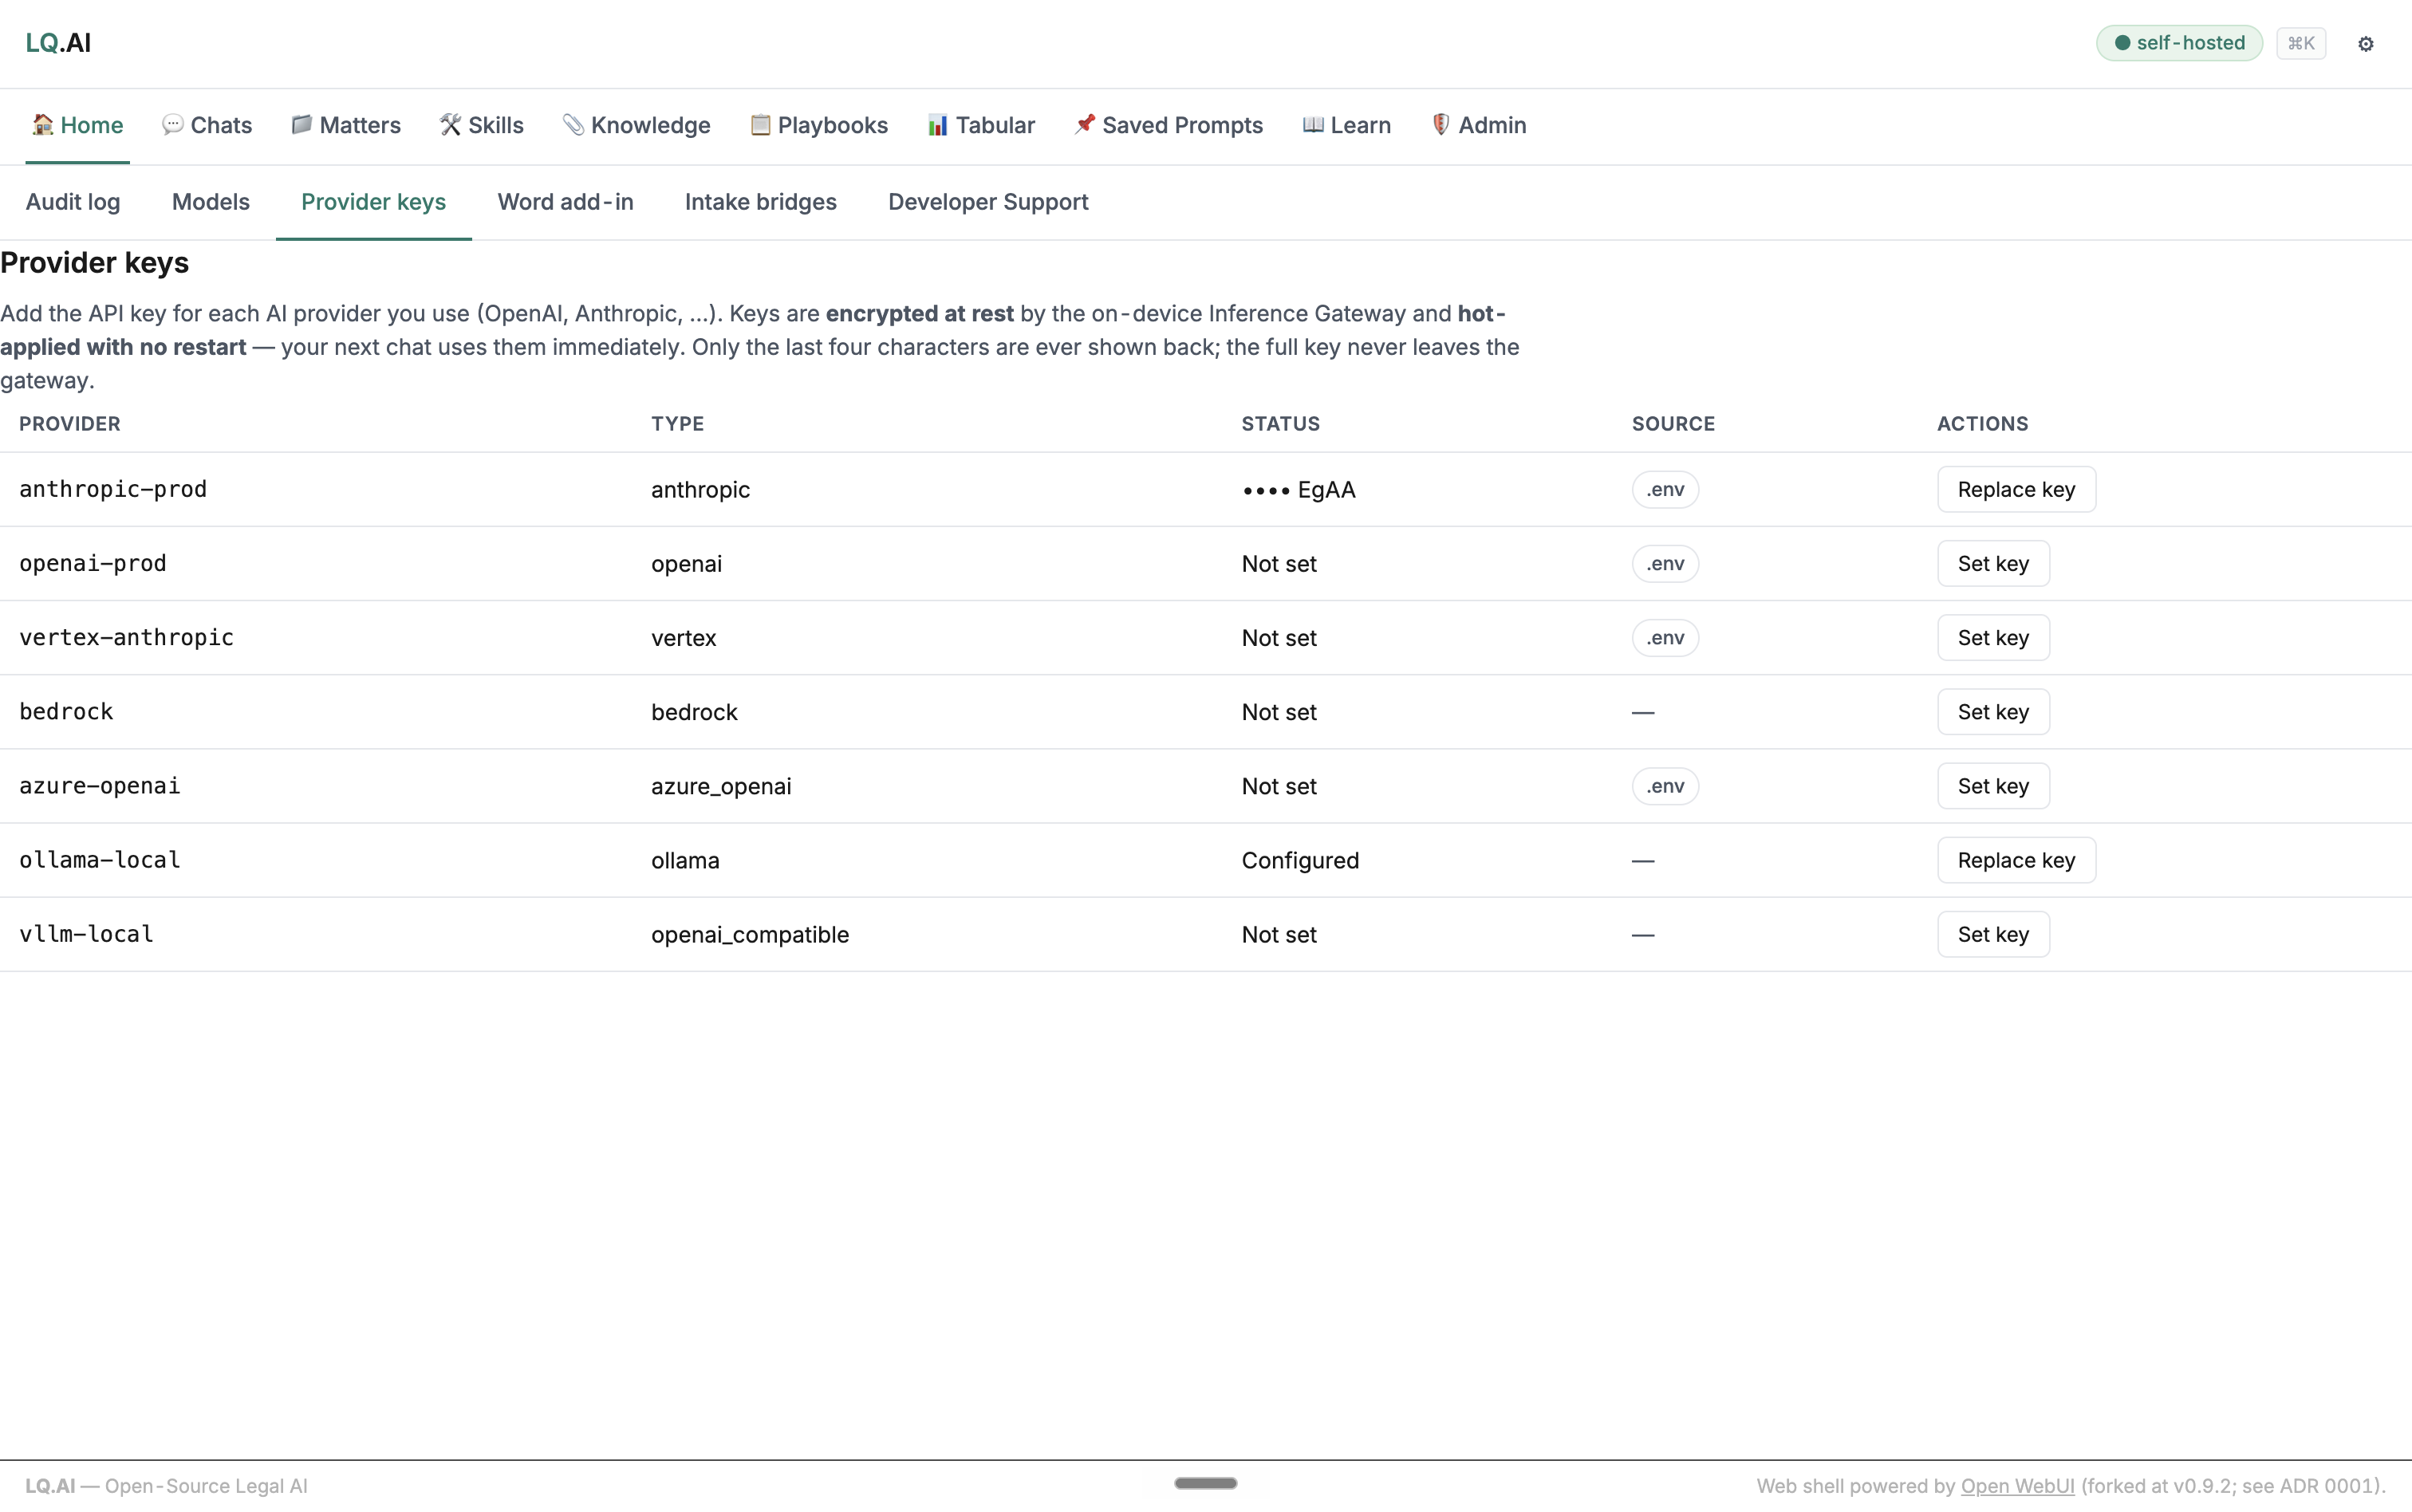Set key for azure-openai
The height and width of the screenshot is (1512, 2412).
(1993, 785)
